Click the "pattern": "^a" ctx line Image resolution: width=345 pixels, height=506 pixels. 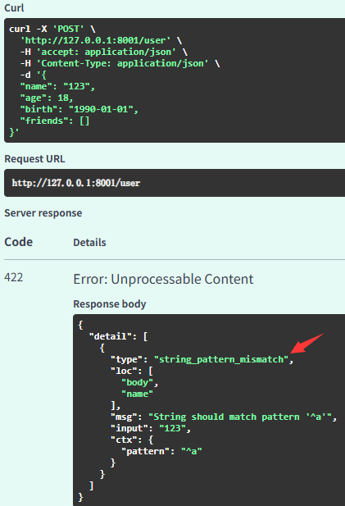pos(161,451)
